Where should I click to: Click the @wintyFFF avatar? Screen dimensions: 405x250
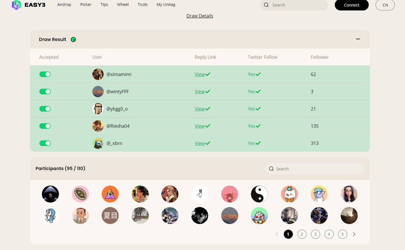click(98, 92)
